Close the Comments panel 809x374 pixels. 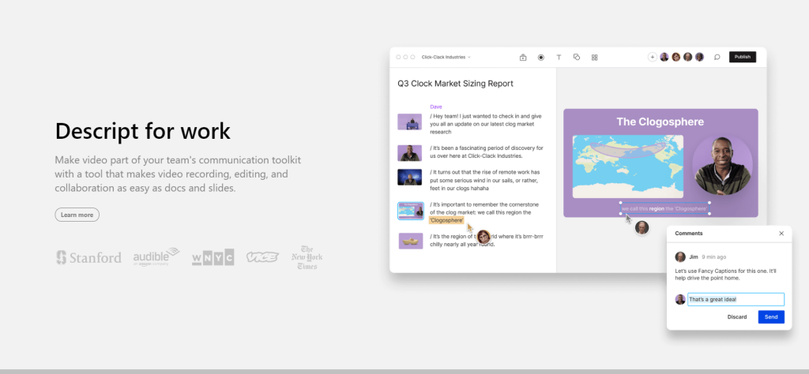click(781, 234)
